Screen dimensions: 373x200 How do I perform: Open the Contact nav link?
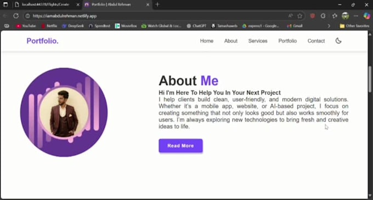(x=316, y=41)
